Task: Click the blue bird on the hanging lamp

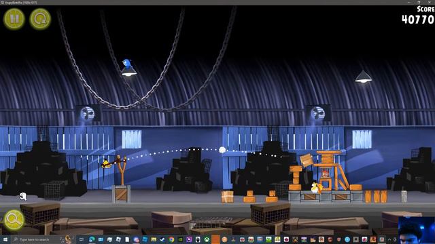Action: tap(127, 63)
